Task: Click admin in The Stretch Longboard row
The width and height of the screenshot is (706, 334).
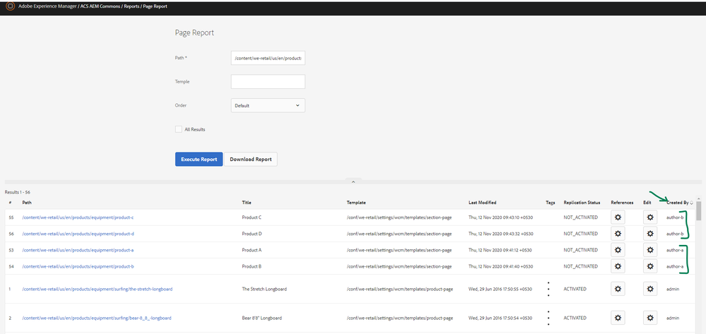Action: pyautogui.click(x=673, y=289)
